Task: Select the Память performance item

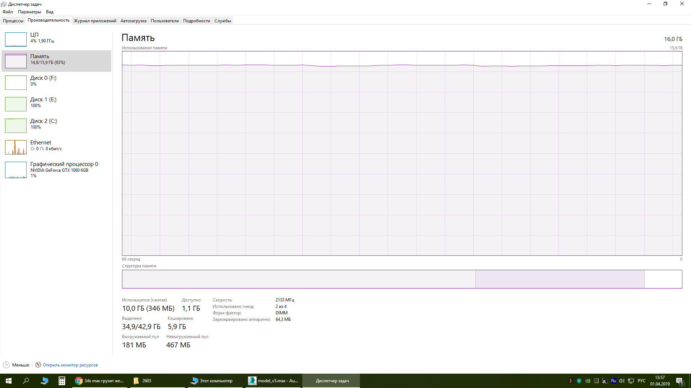Action: [x=56, y=61]
